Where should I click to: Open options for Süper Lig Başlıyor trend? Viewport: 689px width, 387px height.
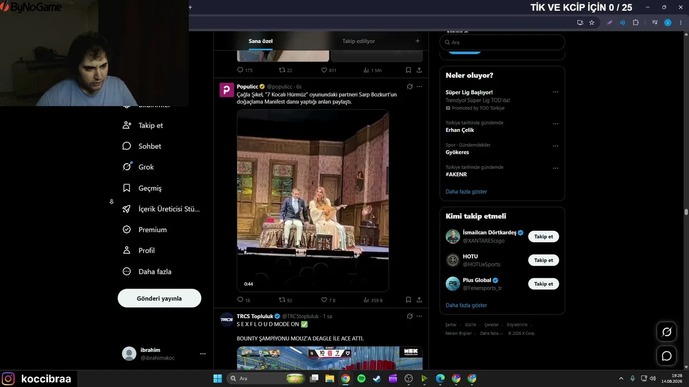point(556,92)
